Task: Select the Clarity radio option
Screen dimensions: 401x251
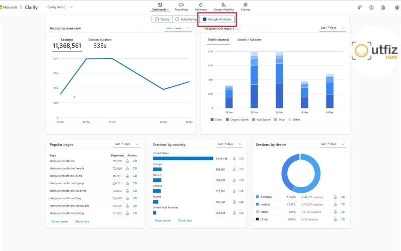Action: 162,19
